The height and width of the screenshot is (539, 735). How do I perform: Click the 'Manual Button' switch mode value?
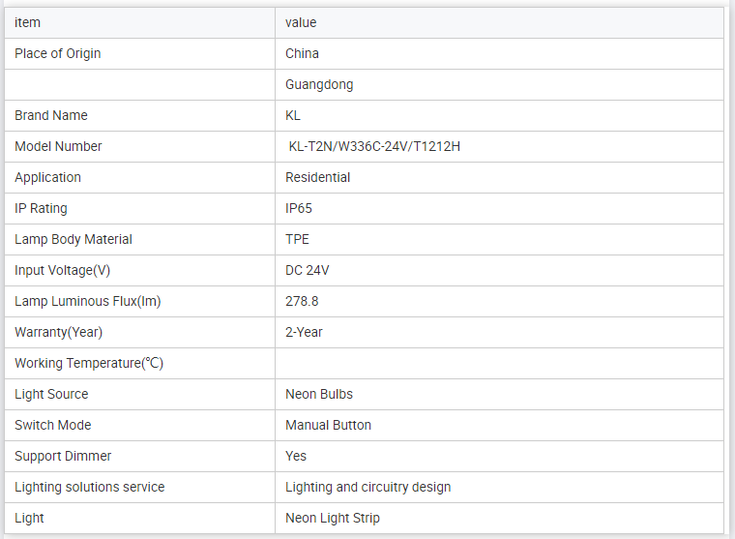328,425
